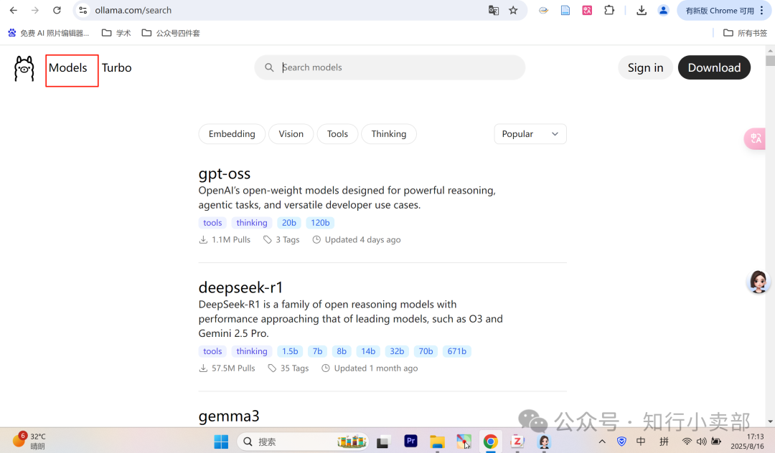Open File Explorer from taskbar
The width and height of the screenshot is (775, 453).
pyautogui.click(x=437, y=442)
